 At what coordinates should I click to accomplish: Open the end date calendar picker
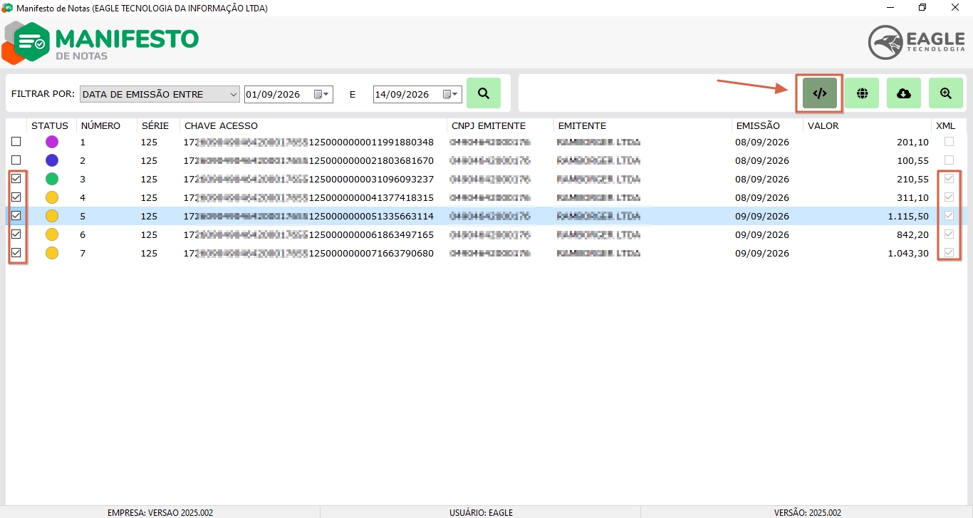pyautogui.click(x=452, y=94)
